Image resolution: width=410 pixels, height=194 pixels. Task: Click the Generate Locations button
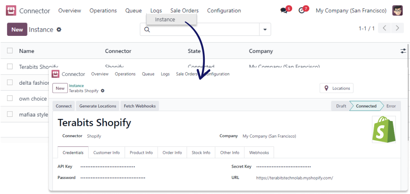[x=97, y=106]
